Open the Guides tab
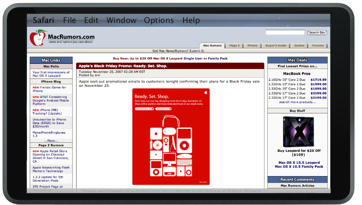This screenshot has width=362, height=205. (x=299, y=46)
